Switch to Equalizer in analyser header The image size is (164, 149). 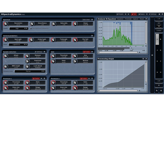click(x=120, y=19)
